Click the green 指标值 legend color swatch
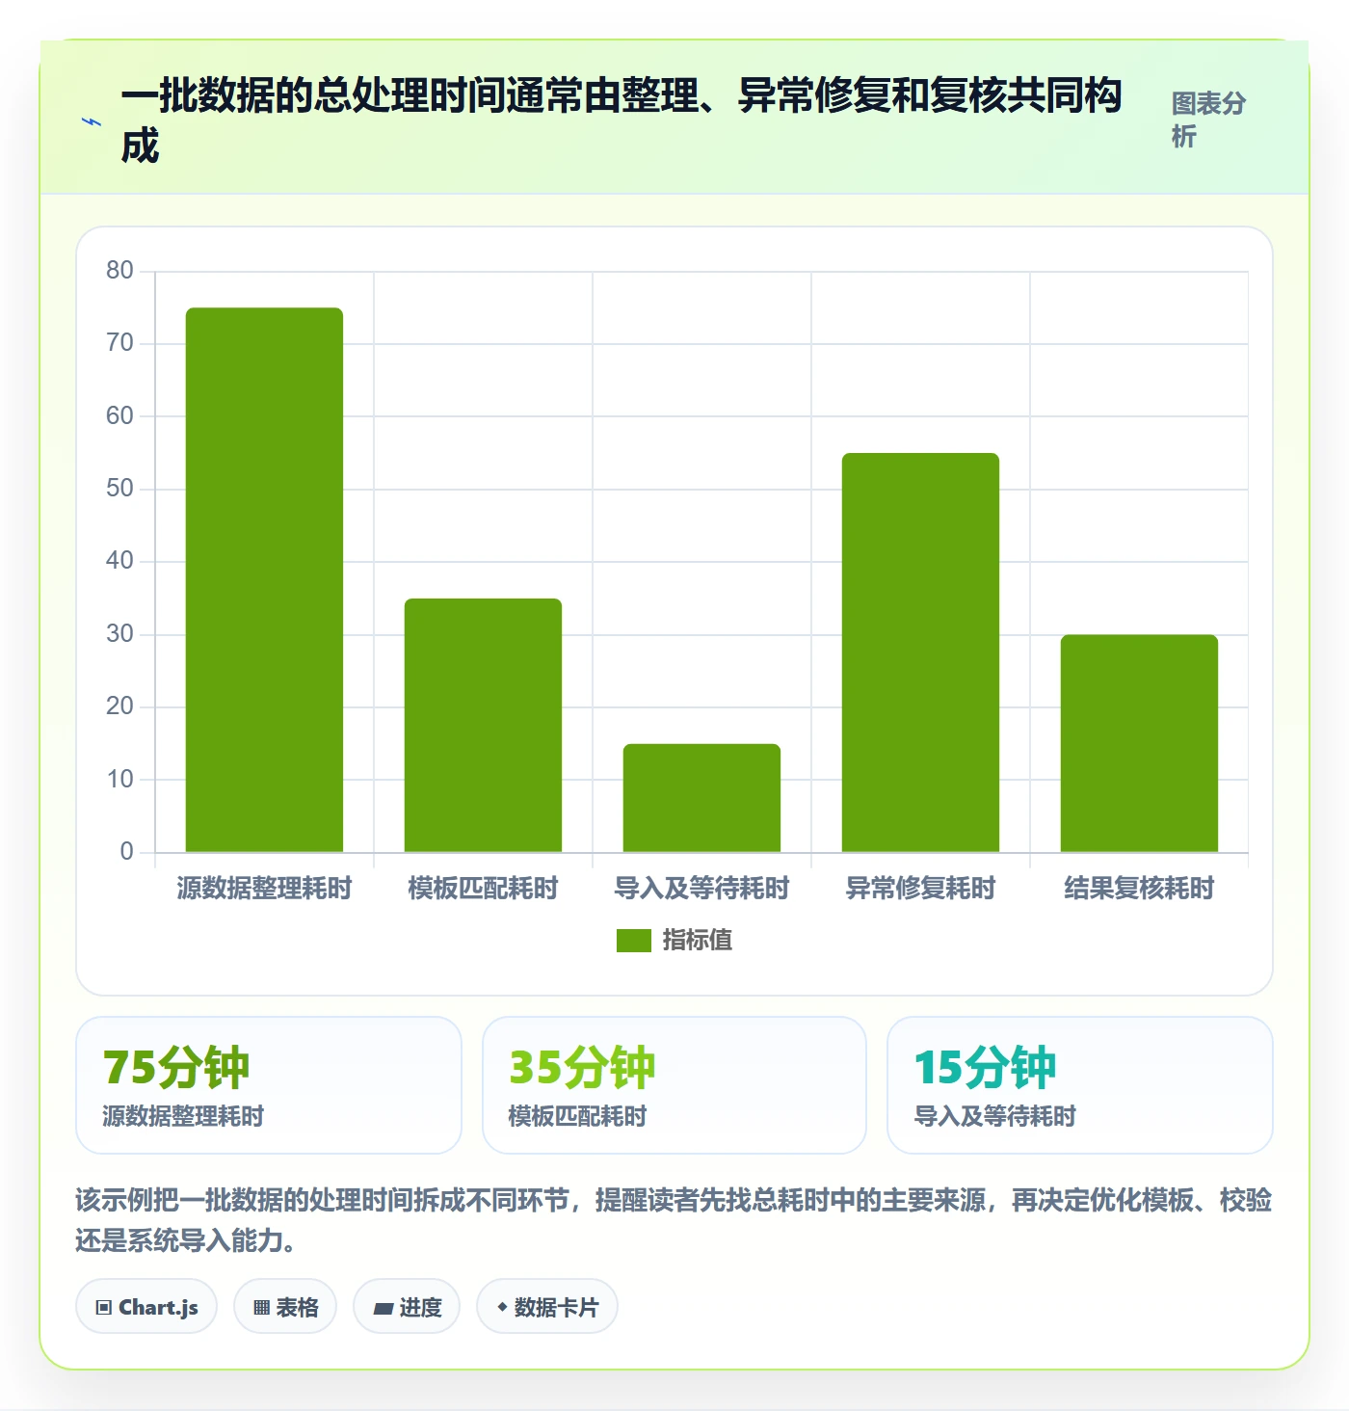 tap(634, 940)
